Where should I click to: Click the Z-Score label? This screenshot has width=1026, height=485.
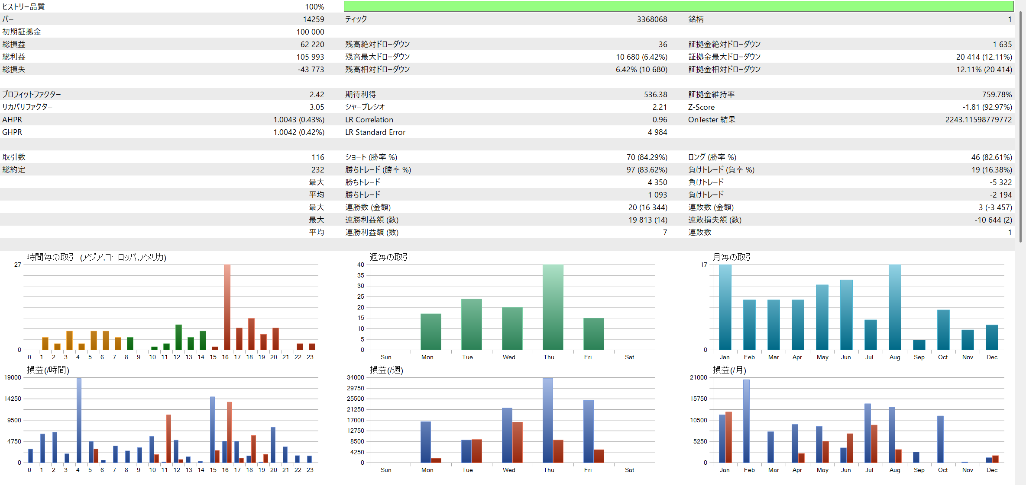(701, 107)
